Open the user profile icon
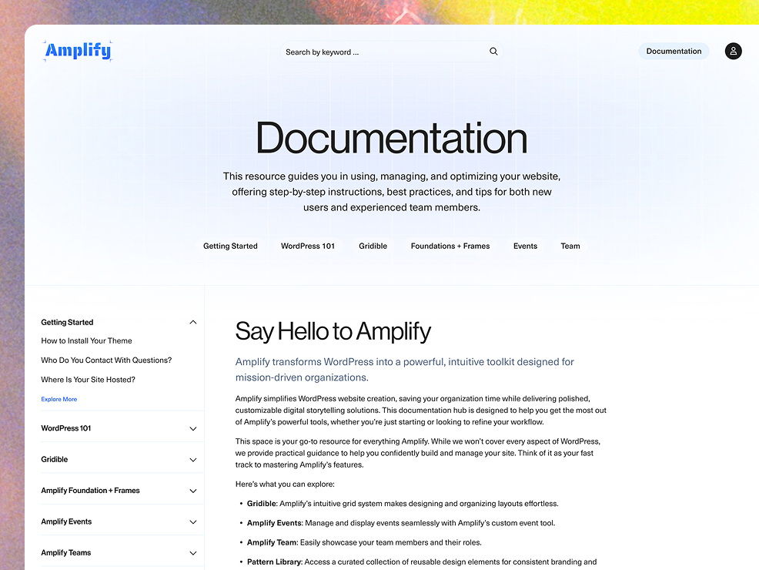 point(733,52)
